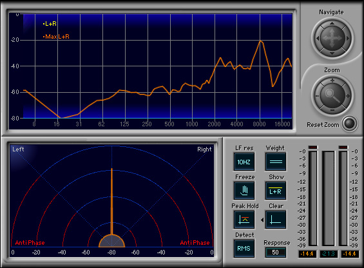
Task: Zoom out using bottom minus of Zoom dial
Action: pos(332,110)
